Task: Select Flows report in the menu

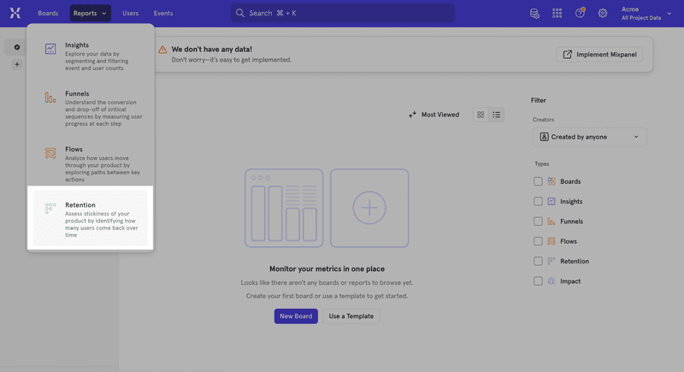Action: click(x=91, y=164)
